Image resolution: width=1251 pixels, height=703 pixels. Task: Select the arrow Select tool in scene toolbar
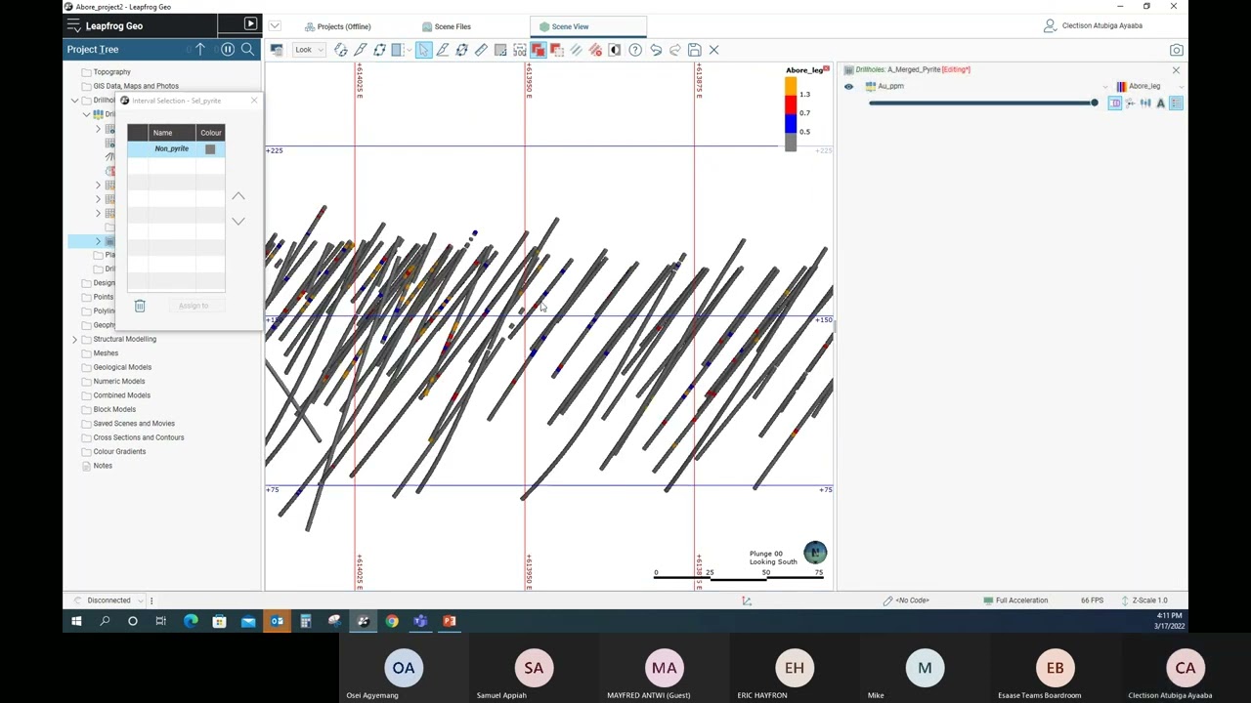click(424, 50)
